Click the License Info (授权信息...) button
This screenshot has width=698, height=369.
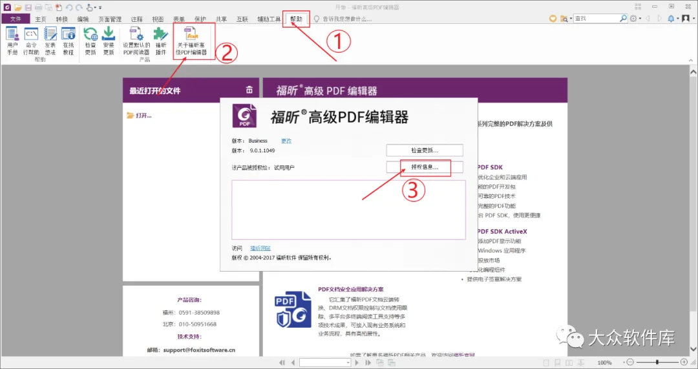[425, 167]
